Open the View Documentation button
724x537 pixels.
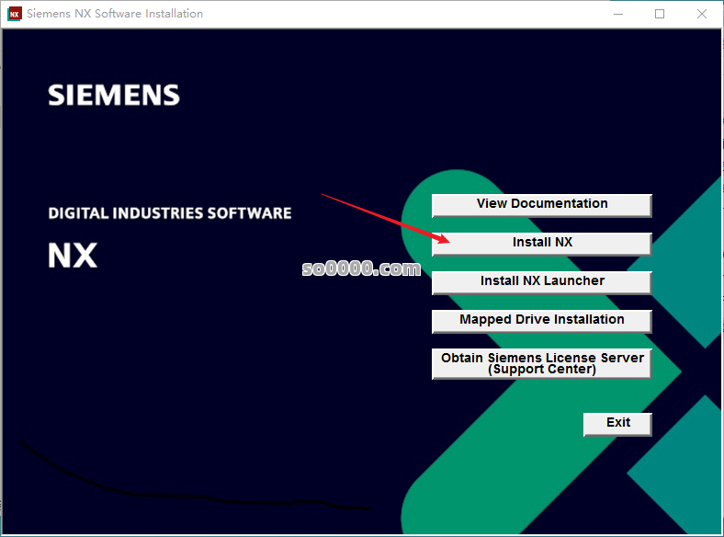pos(541,204)
